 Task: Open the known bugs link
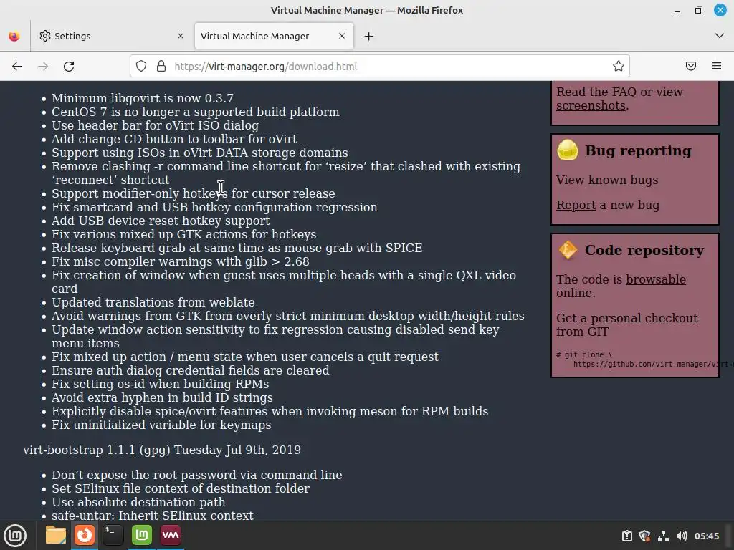[607, 180]
